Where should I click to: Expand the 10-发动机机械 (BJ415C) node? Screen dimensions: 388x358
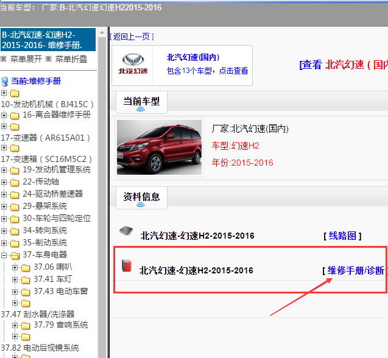[4, 93]
